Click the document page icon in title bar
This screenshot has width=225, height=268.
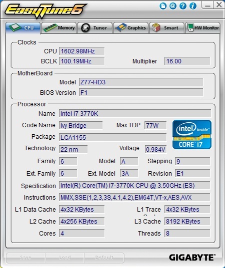[163, 6]
